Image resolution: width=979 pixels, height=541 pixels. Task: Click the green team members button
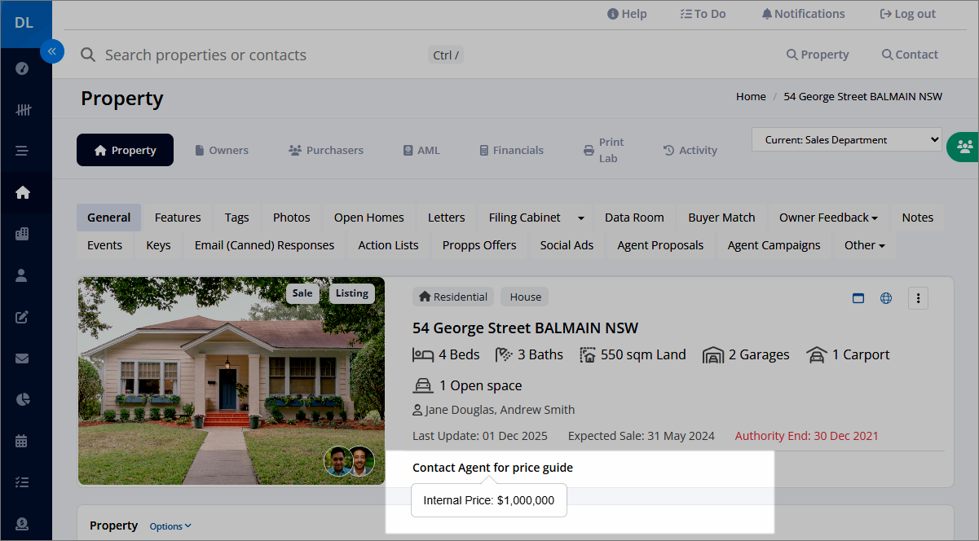(x=964, y=147)
